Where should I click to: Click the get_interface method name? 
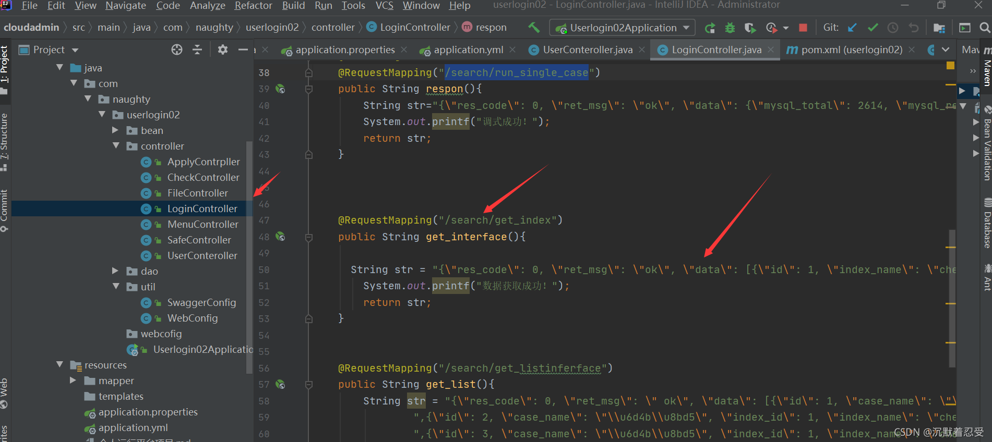[x=466, y=237]
